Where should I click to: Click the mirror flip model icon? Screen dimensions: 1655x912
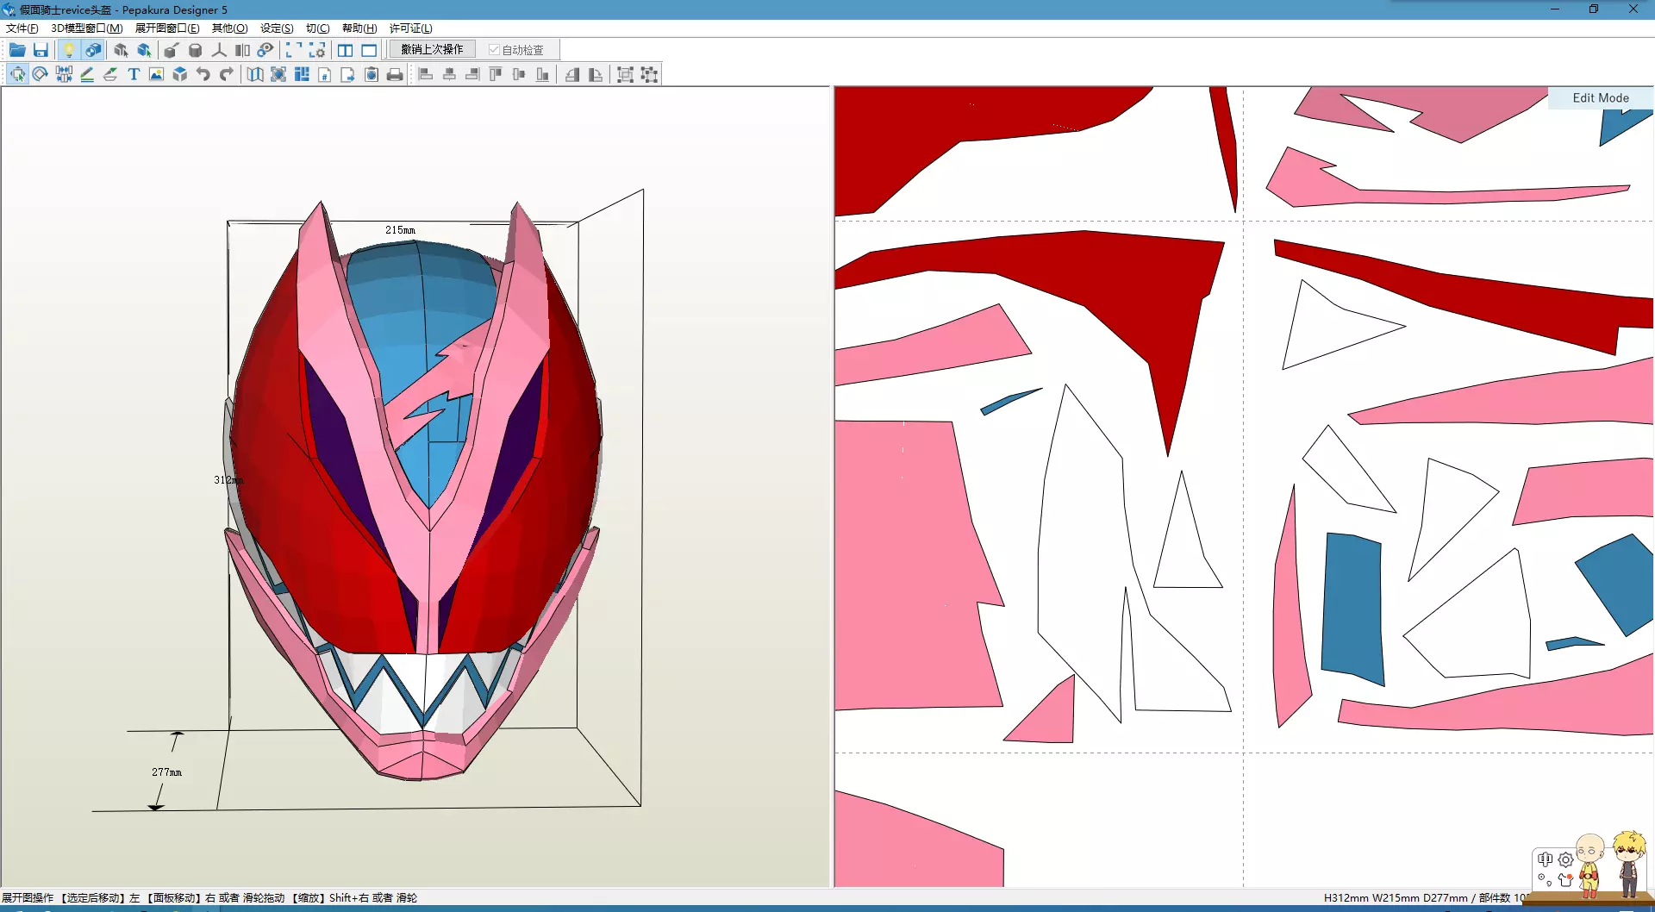242,50
